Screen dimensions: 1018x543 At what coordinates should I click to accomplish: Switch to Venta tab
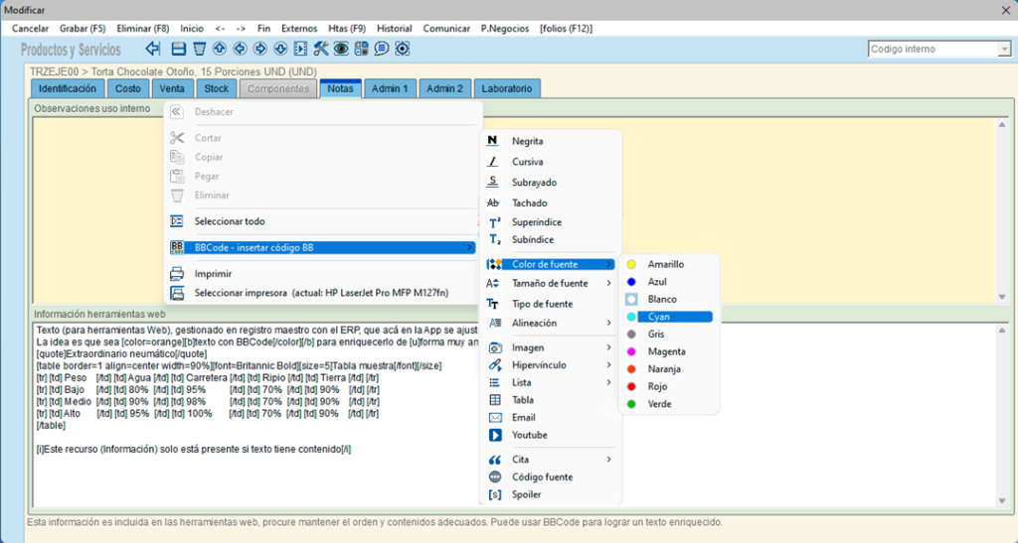[x=172, y=88]
